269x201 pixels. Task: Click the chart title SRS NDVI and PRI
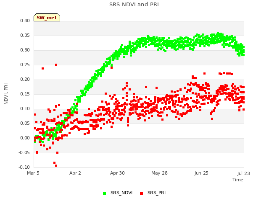click(134, 5)
